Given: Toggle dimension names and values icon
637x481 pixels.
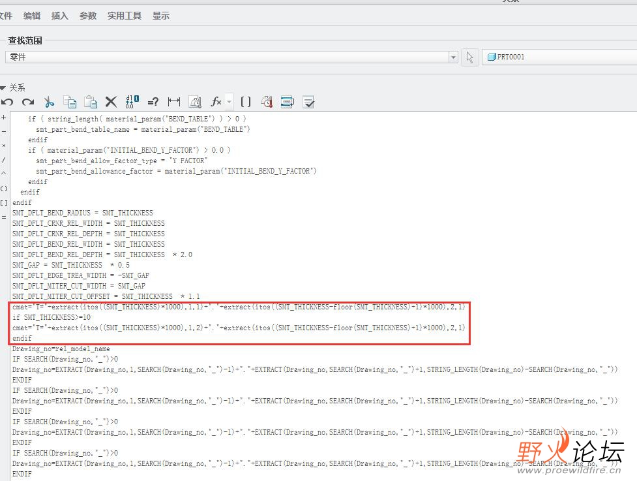Looking at the screenshot, I should click(x=132, y=102).
